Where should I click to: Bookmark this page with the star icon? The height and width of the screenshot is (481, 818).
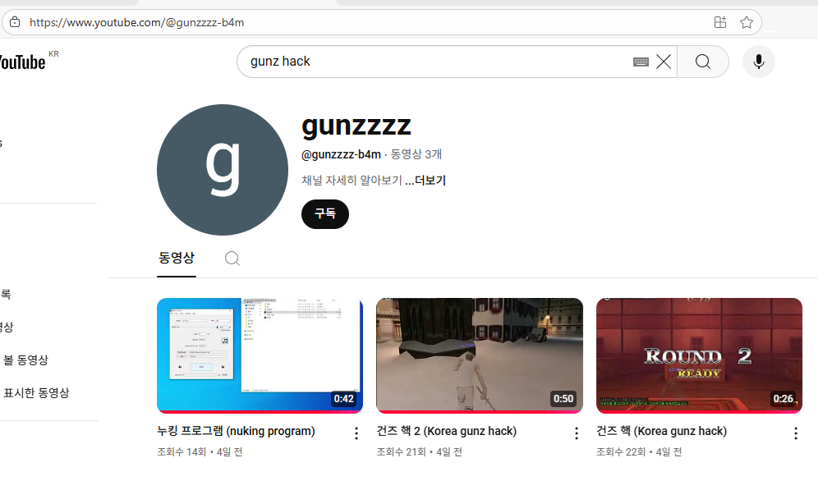tap(747, 22)
